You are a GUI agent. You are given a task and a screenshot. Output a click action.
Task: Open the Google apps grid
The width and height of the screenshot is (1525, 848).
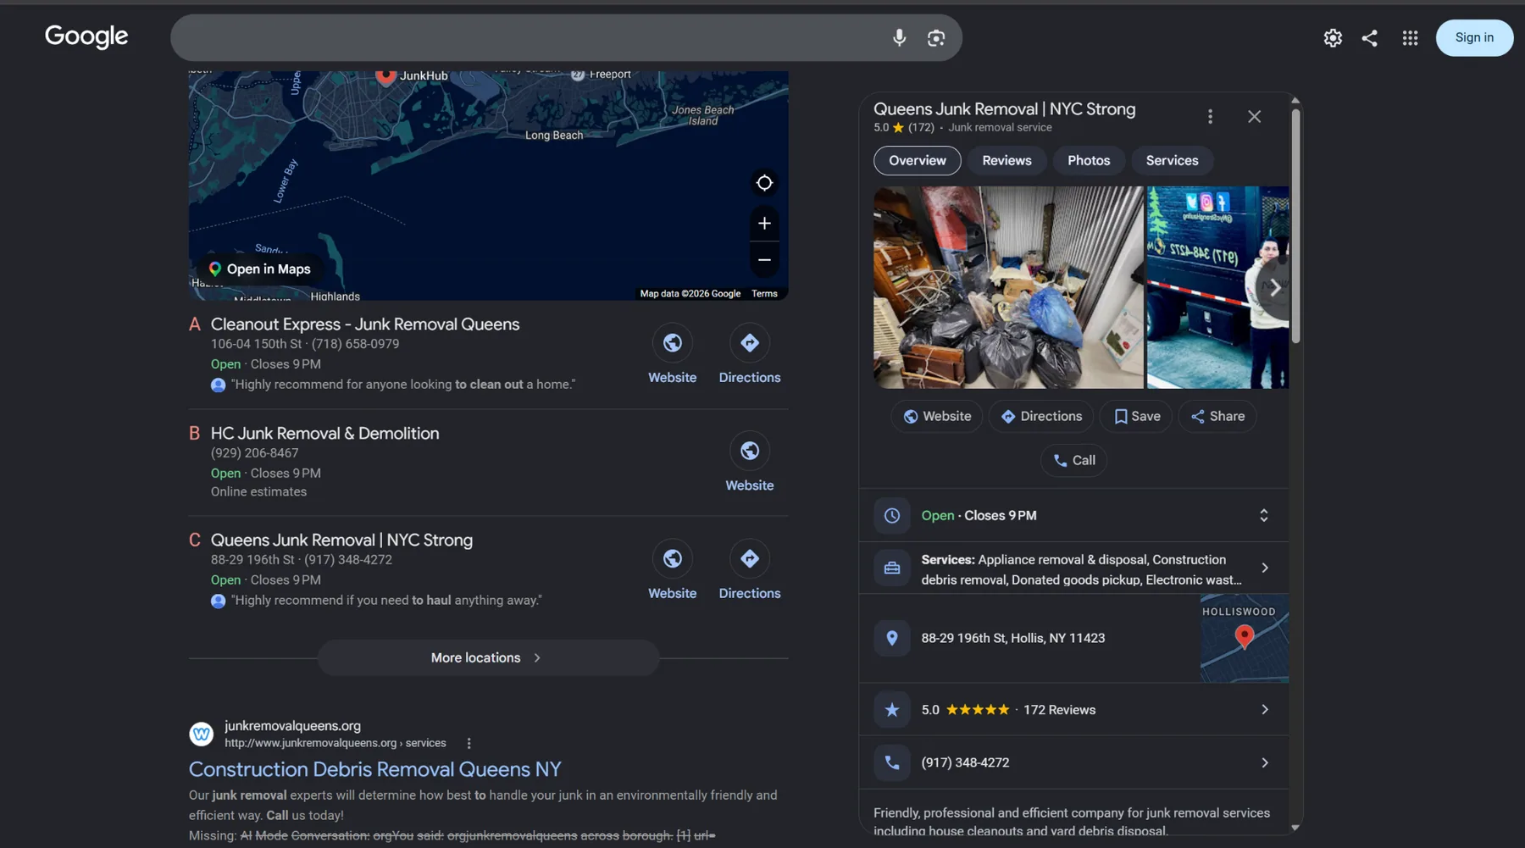coord(1410,38)
